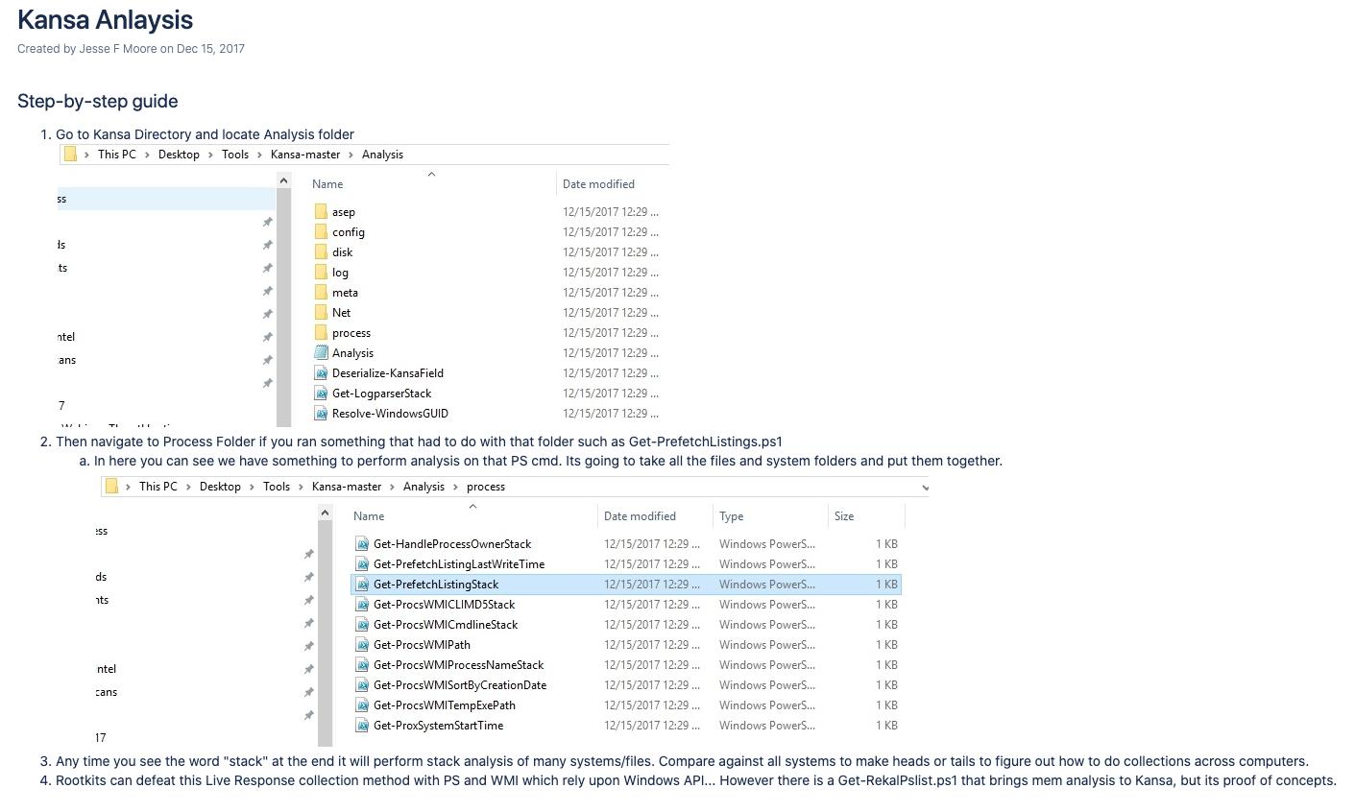The height and width of the screenshot is (812, 1355).
Task: Click the scroll-up arrow in Analysis folder window
Action: click(x=283, y=180)
